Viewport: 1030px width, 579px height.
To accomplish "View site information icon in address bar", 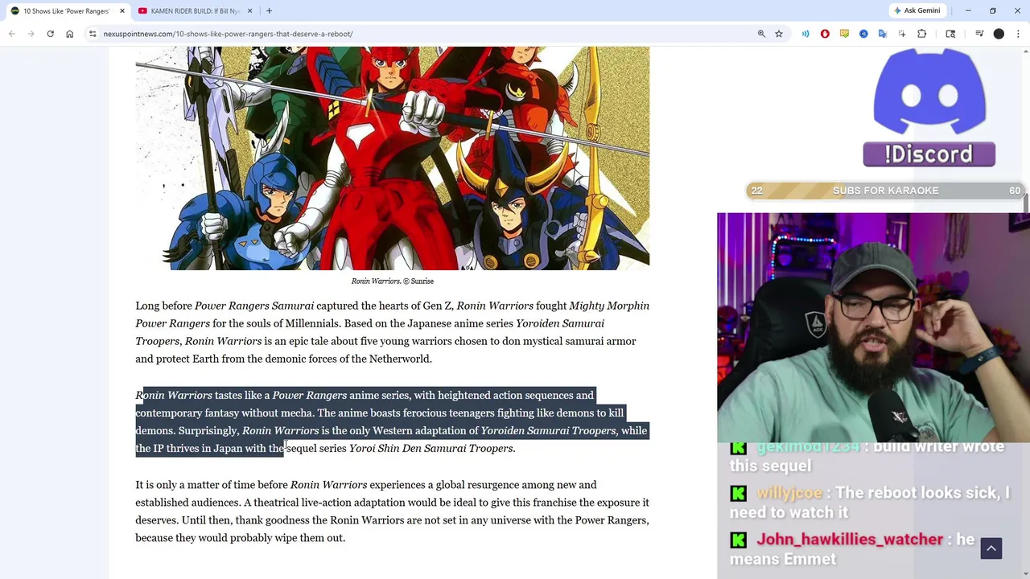I will coord(93,34).
